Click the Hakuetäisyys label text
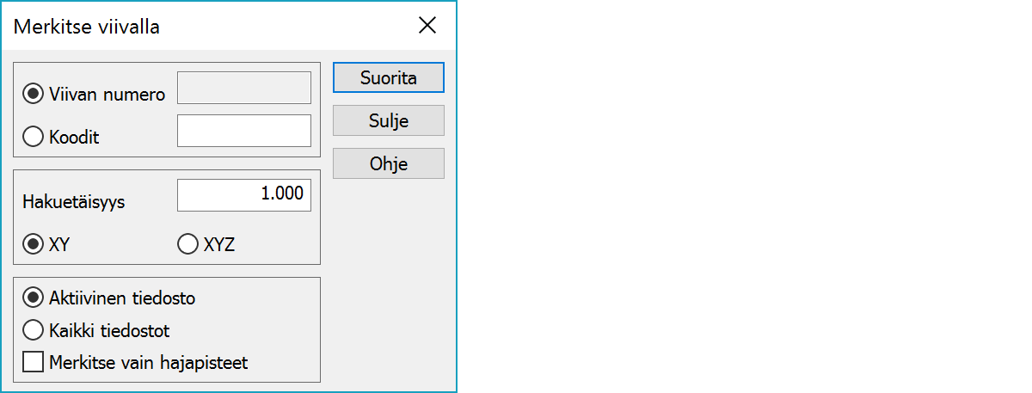The height and width of the screenshot is (393, 1032). click(74, 203)
